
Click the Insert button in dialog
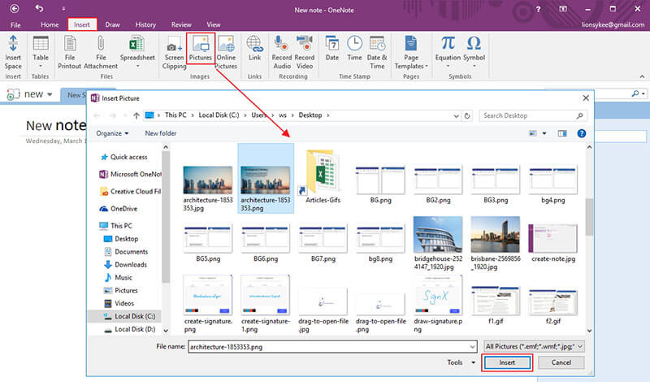(507, 362)
